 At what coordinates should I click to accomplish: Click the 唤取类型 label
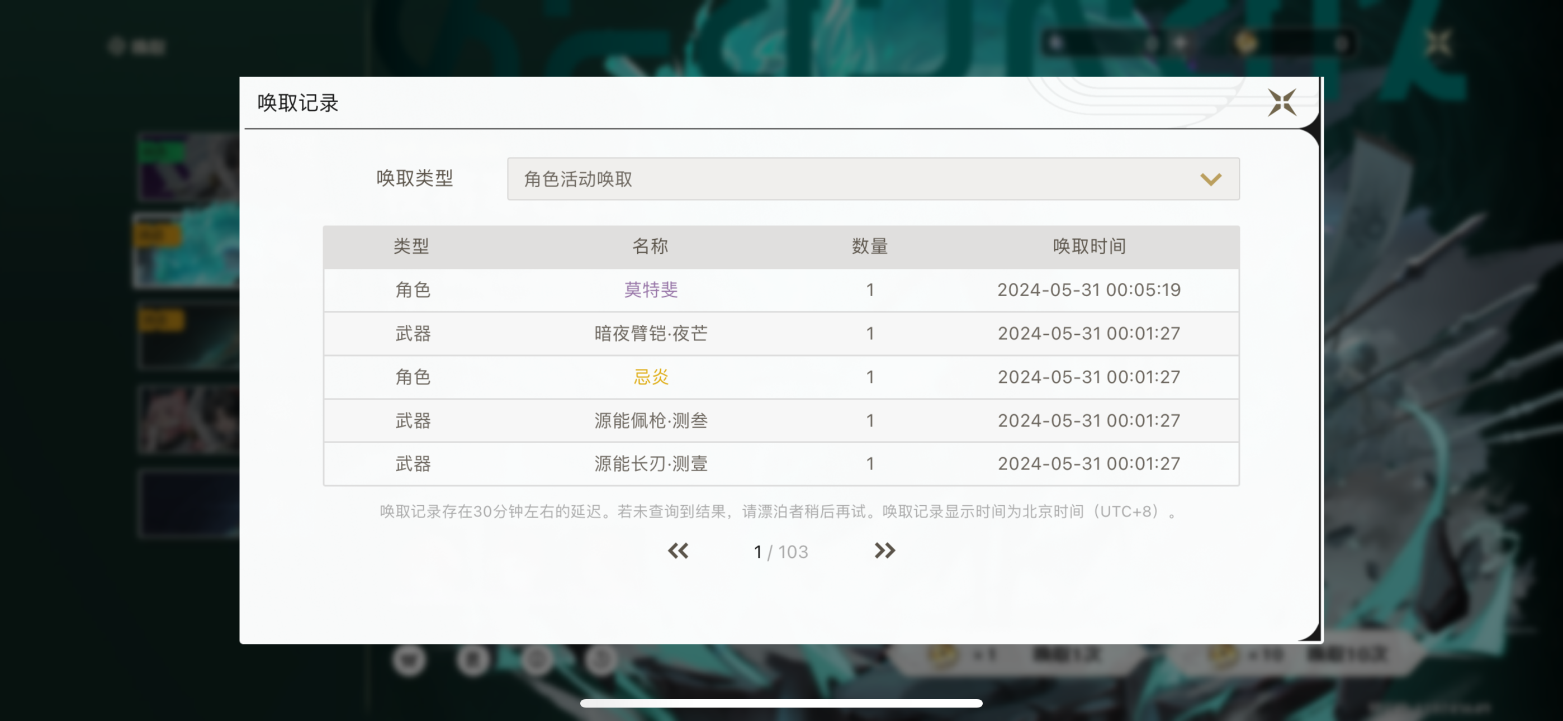click(x=414, y=178)
